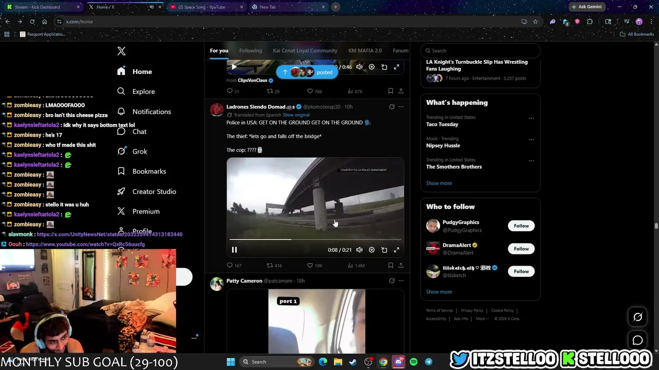Viewport: 659px width, 370px height.
Task: Share the Ladrones Siendo Domados post
Action: pos(401,265)
